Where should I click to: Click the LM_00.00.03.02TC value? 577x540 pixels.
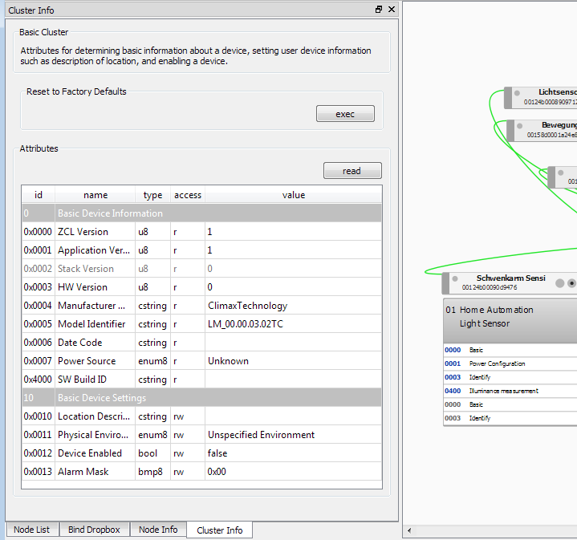pos(293,324)
